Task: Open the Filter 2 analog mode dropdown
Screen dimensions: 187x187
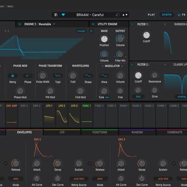Action: (182, 97)
